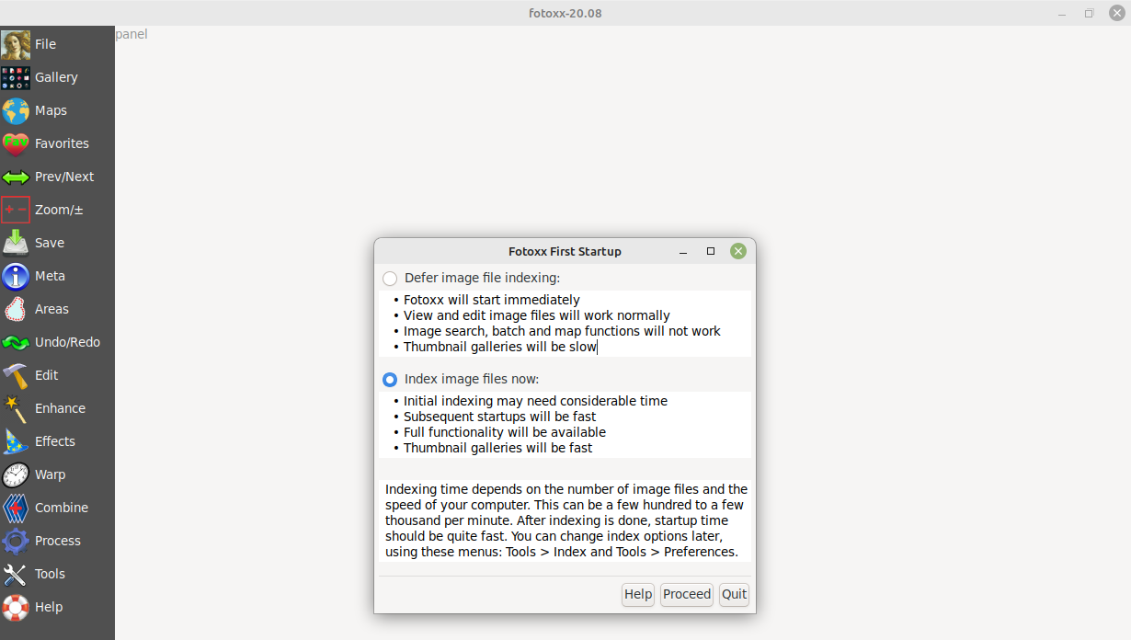This screenshot has width=1131, height=640.
Task: Click the Enhance label in sidebar
Action: click(x=60, y=408)
